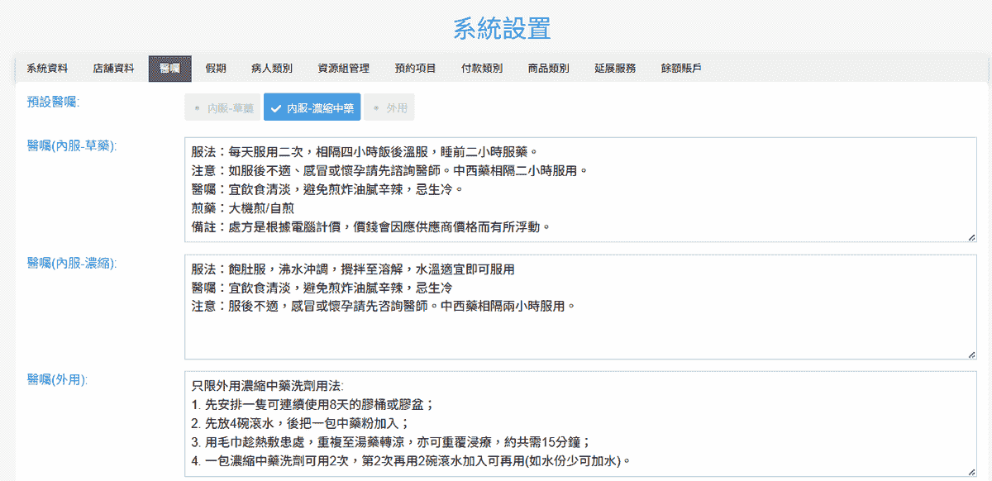
Task: Click the checkmark icon on 內服-濃縮中藥
Action: (276, 108)
